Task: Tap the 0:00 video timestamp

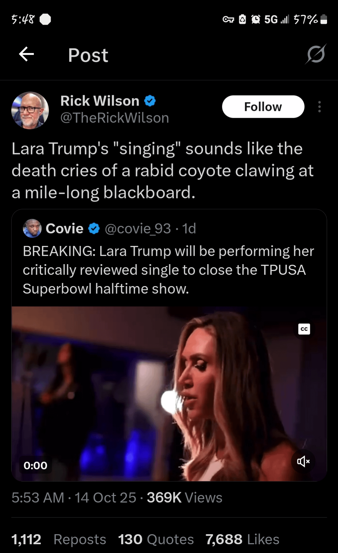Action: [x=35, y=466]
